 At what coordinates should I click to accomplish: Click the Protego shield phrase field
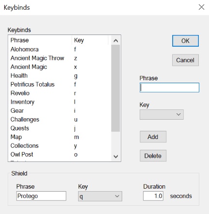tap(41, 196)
